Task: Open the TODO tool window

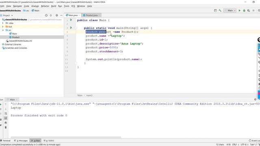Action: tap(49, 141)
